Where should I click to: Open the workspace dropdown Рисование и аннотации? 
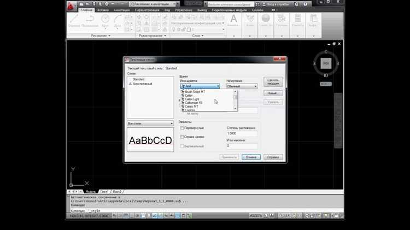pos(153,4)
